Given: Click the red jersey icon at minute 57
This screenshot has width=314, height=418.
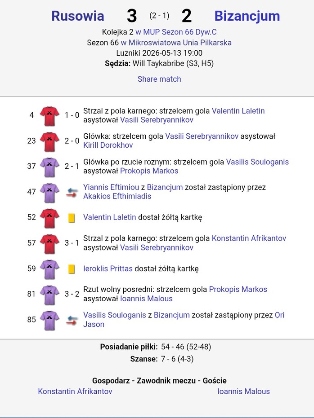Looking at the screenshot, I should point(49,244).
